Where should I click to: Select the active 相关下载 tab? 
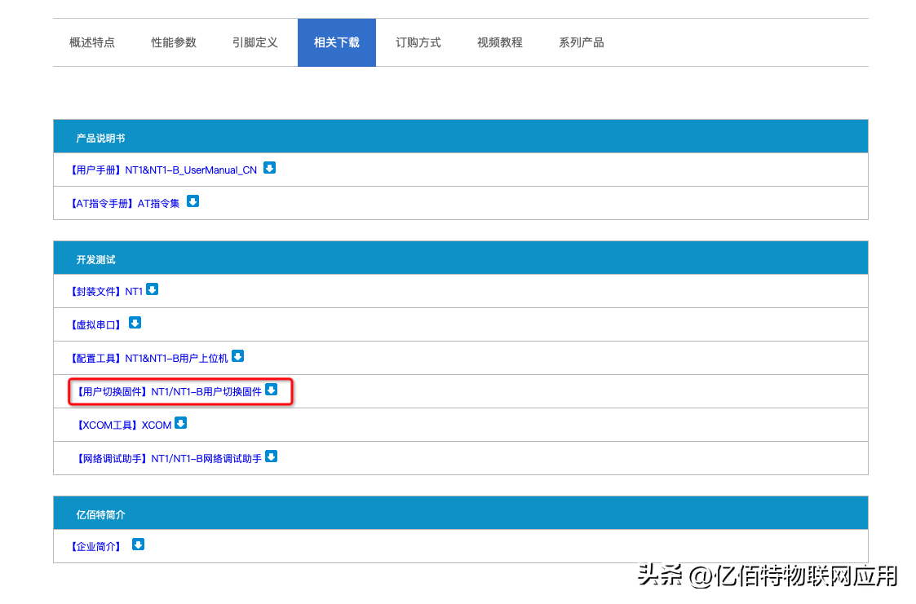coord(337,42)
